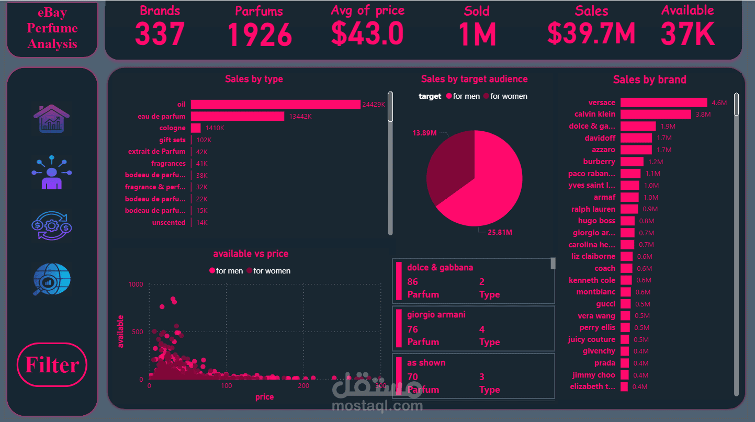The image size is (755, 422).
Task: Click the 'unscented' type label
Action: pos(168,223)
